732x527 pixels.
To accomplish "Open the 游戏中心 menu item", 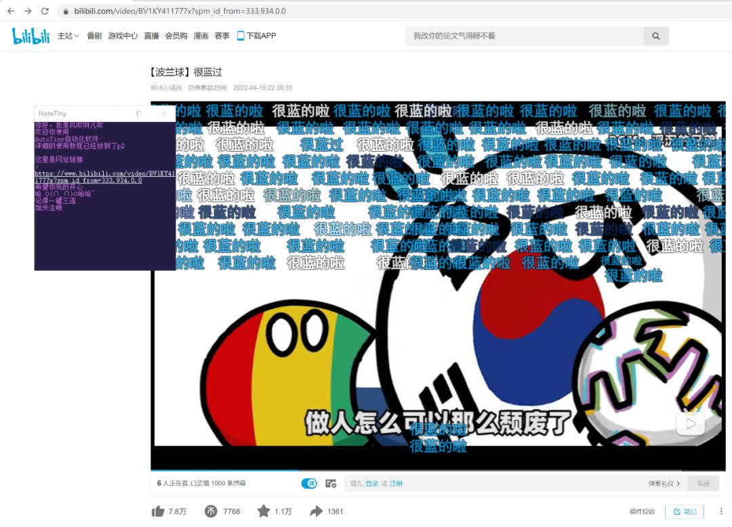I will click(123, 35).
